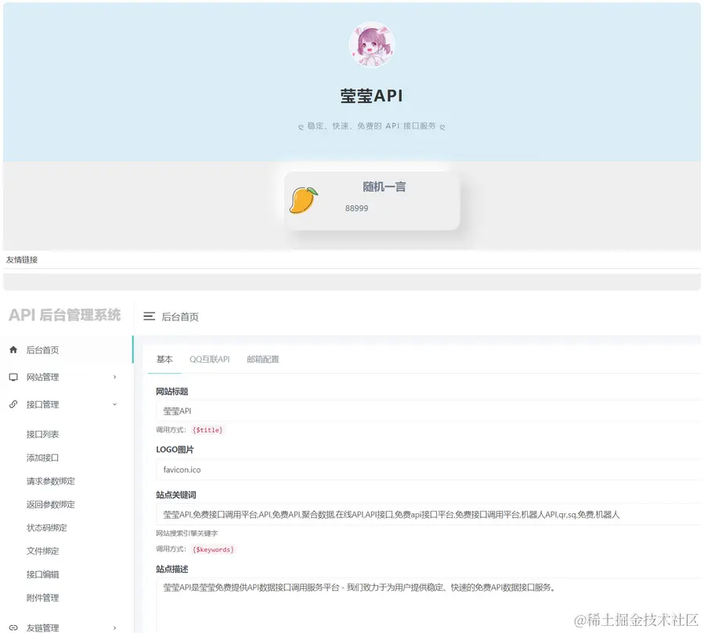Open 状态码绑定 submenu item

[x=47, y=528]
